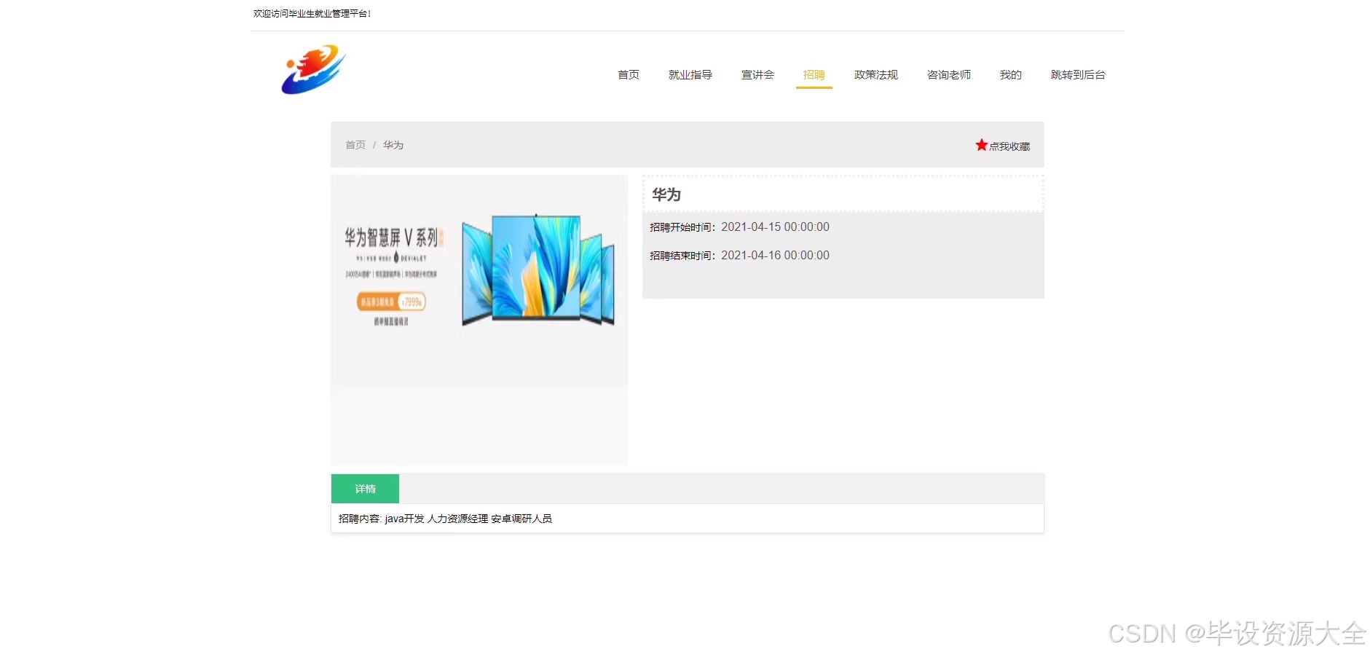Click the 招聘结束时间 2021-04-16 text
The height and width of the screenshot is (657, 1370).
[x=739, y=256]
